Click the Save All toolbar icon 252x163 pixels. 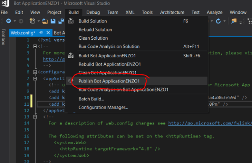[x=61, y=21]
